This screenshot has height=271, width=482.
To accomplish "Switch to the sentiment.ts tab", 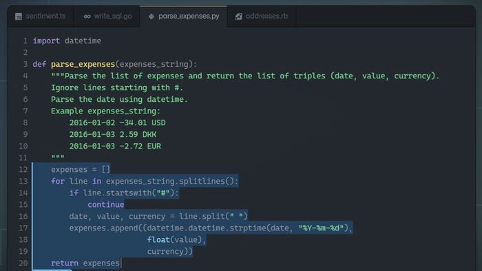I will pyautogui.click(x=40, y=17).
